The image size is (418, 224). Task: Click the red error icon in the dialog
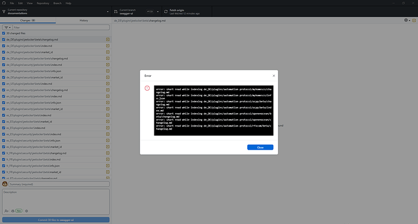pos(147,88)
